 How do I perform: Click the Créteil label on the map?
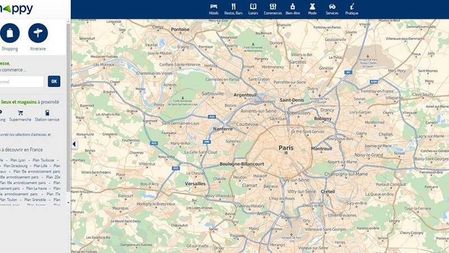[328, 192]
